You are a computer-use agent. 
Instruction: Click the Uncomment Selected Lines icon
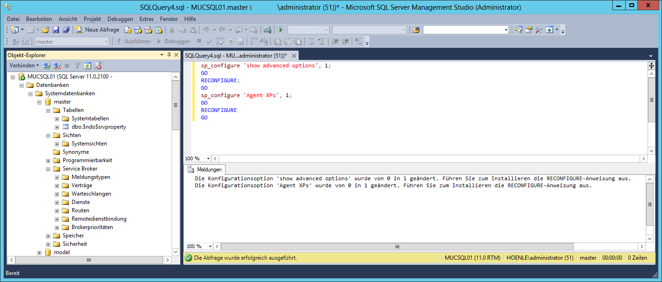coord(321,41)
